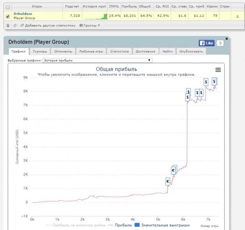Open the 'Статистика' tab

coord(119,51)
